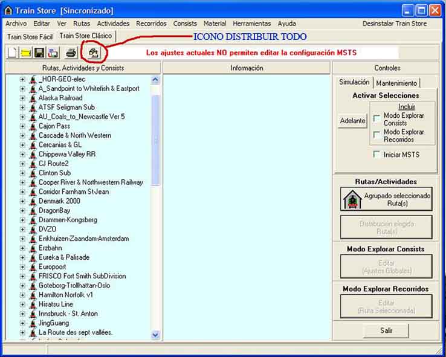
Task: Click the new blank document icon
Action: (12, 53)
